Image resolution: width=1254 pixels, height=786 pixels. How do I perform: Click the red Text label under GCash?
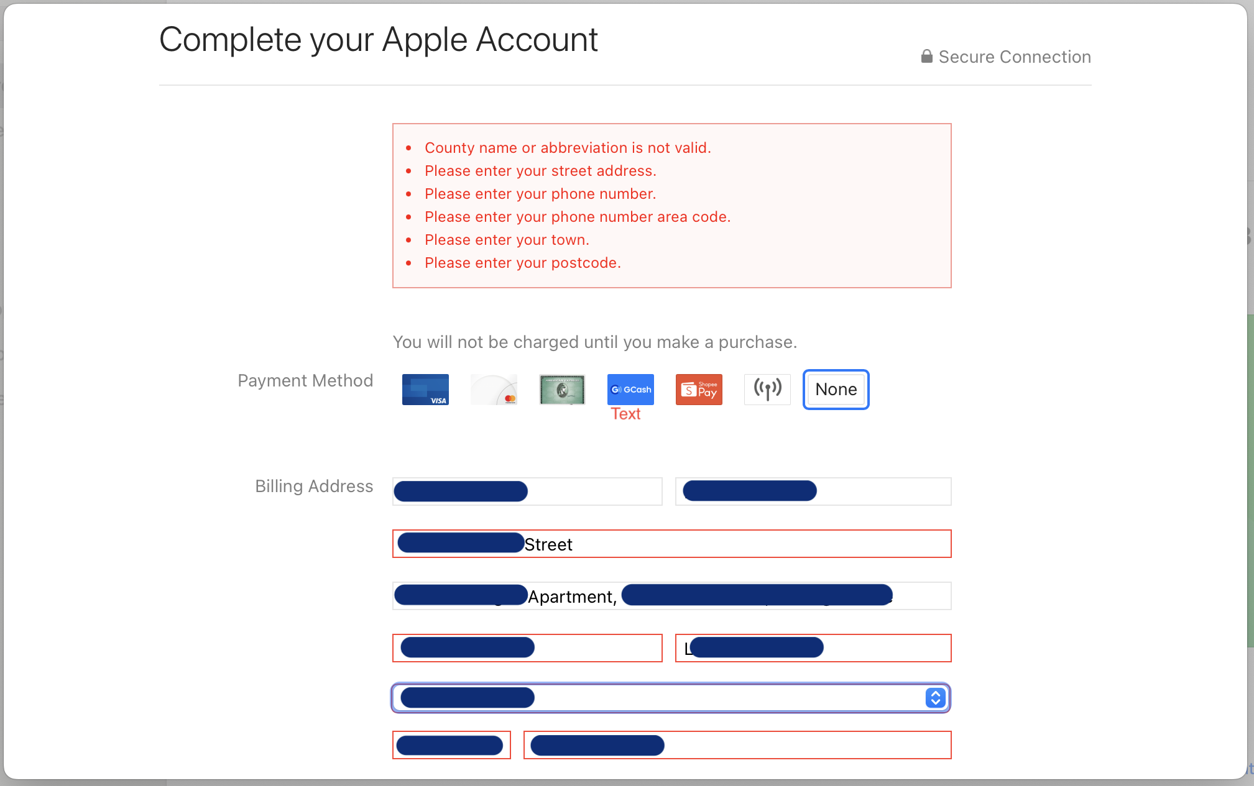625,414
